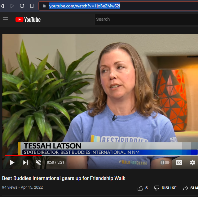Skip to the next video
198x197 pixels.
pos(25,162)
